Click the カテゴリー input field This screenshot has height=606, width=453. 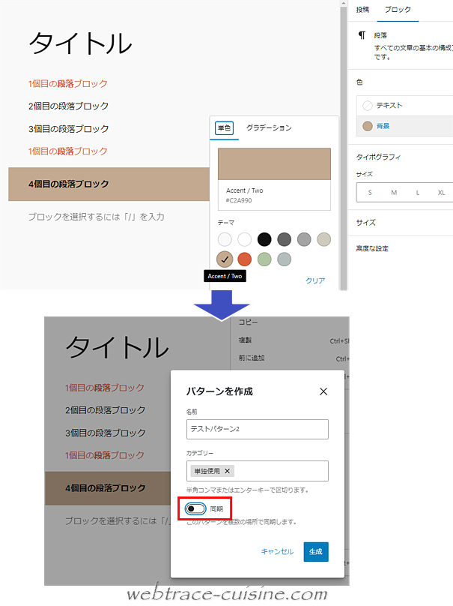point(258,471)
